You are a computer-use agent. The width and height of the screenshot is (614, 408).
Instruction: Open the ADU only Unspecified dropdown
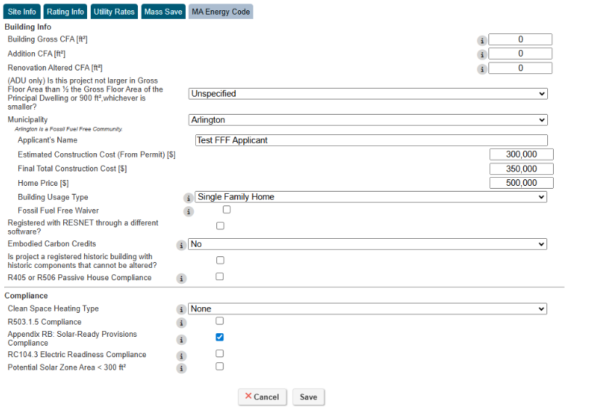pyautogui.click(x=368, y=94)
